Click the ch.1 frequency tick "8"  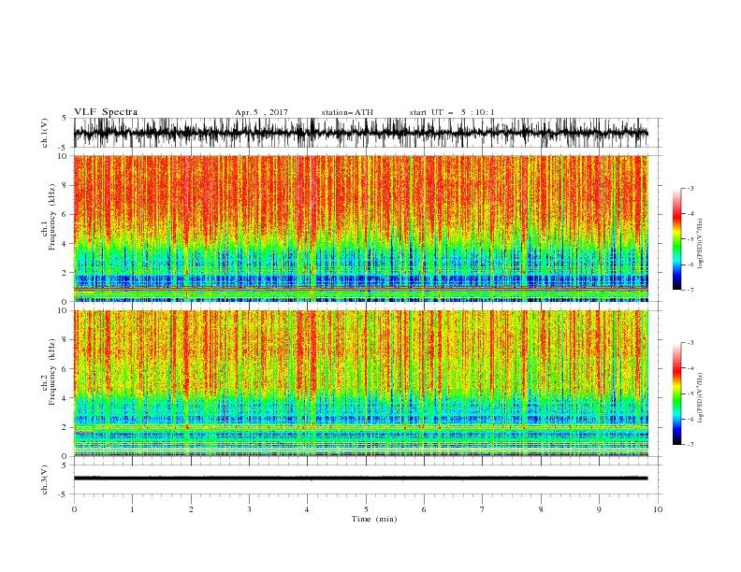(x=65, y=185)
